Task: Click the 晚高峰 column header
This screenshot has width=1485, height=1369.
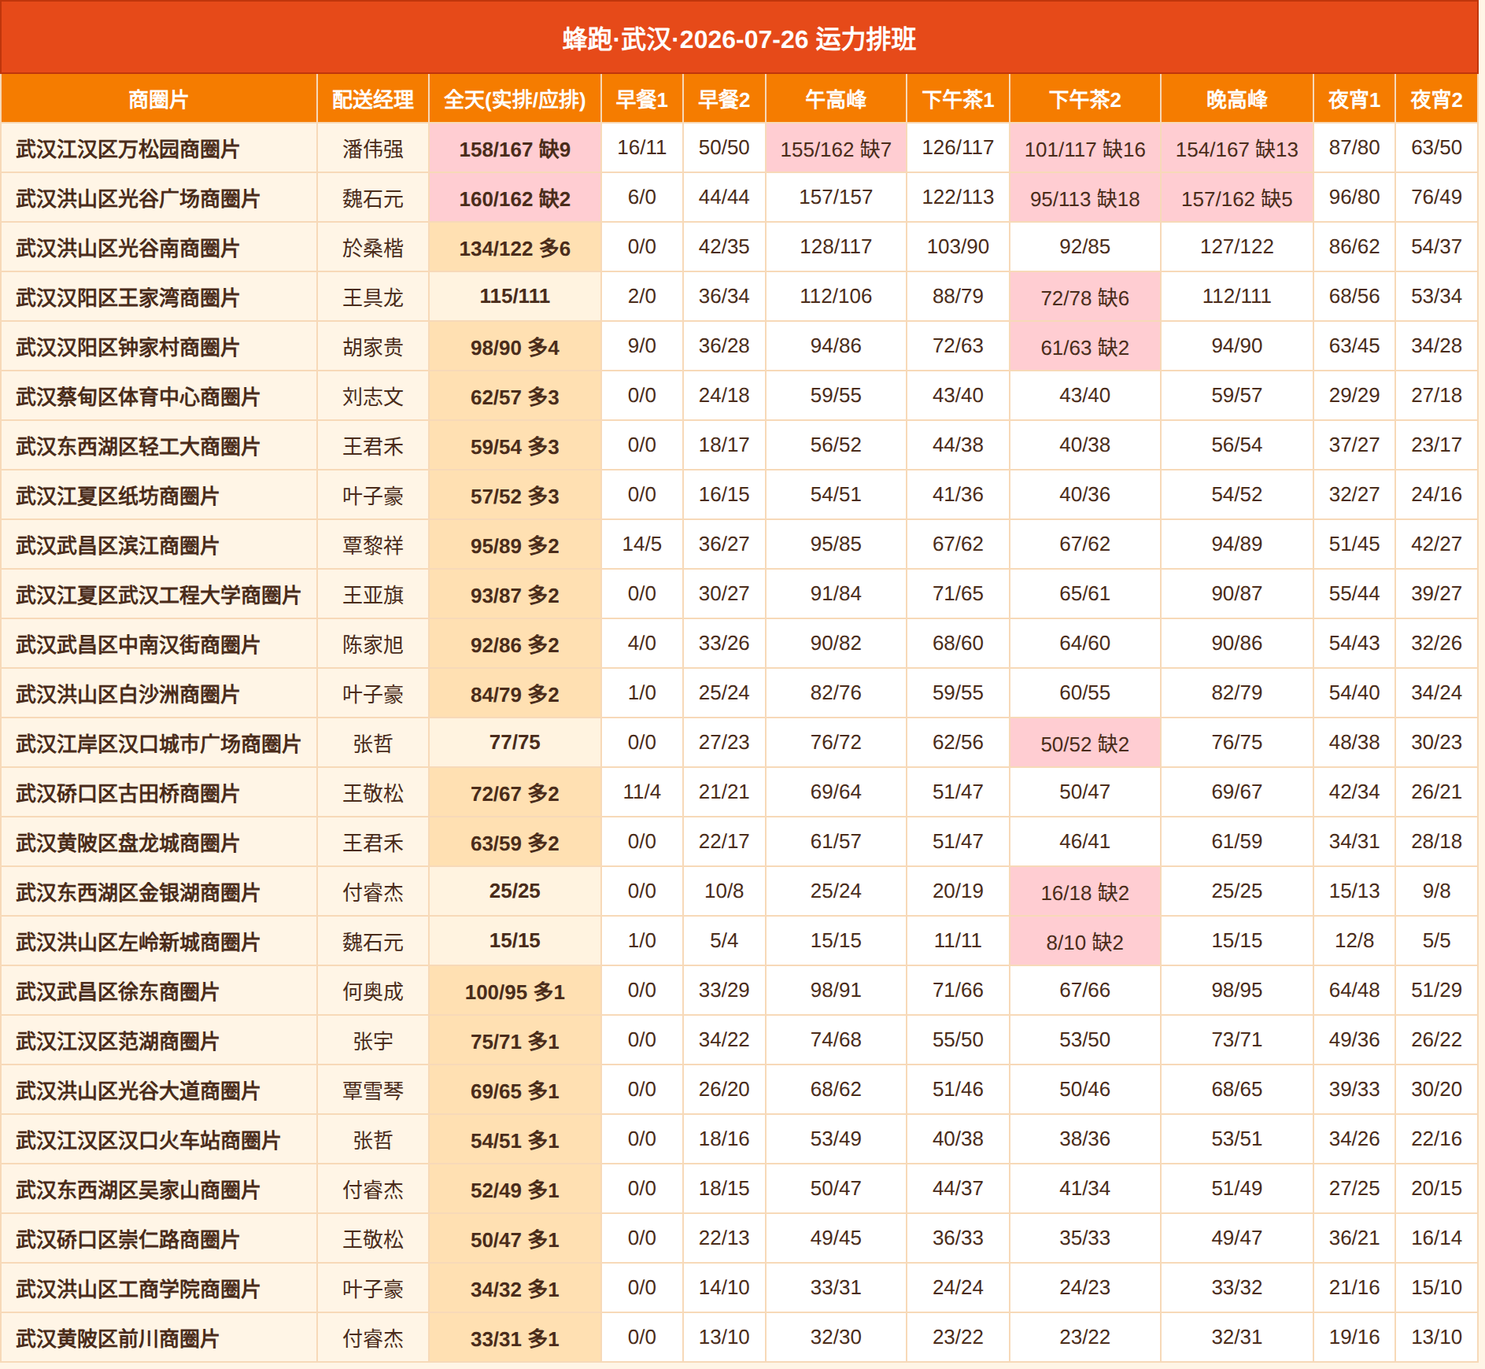Action: coord(1237,99)
